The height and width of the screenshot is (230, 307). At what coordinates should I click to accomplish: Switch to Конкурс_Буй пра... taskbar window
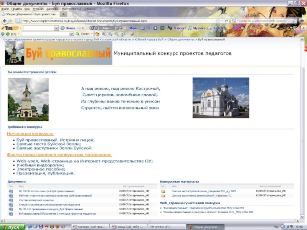[90, 227]
